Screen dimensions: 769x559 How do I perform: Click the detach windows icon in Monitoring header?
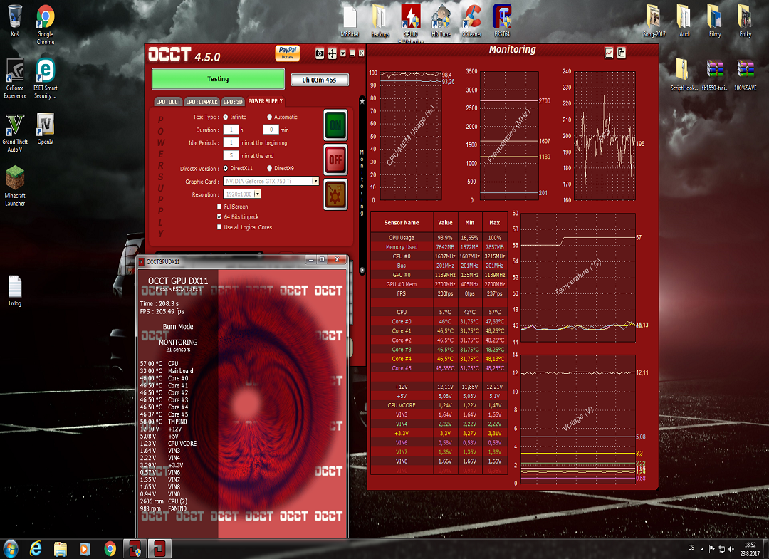point(622,53)
